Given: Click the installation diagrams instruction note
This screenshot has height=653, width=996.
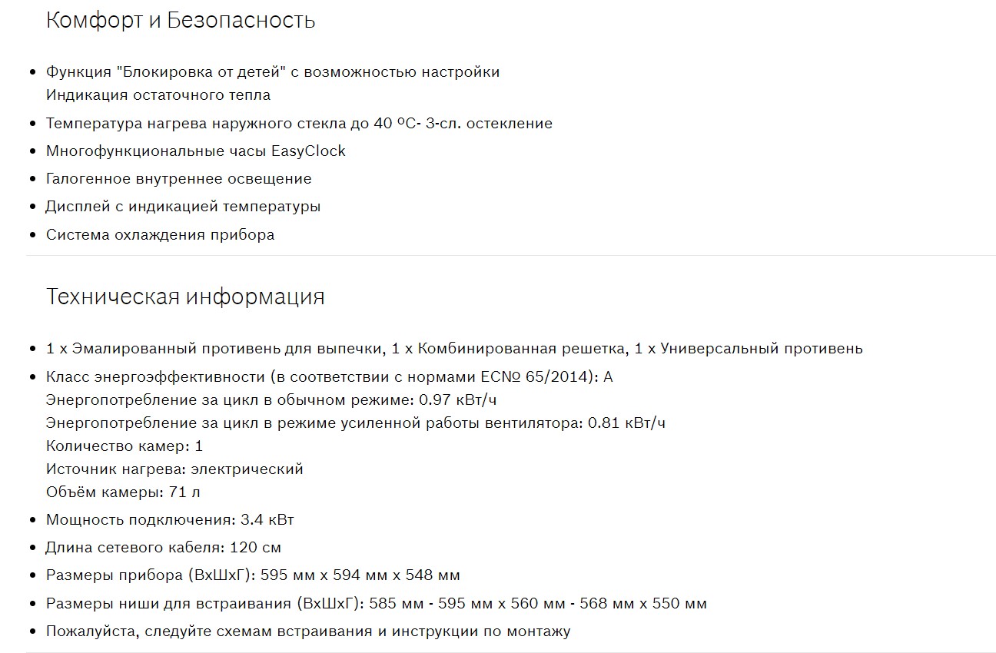Looking at the screenshot, I should pos(308,632).
